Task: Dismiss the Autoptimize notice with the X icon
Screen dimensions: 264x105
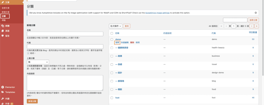Action: click(x=255, y=13)
